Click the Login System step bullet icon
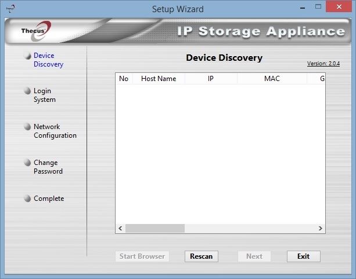356x279 pixels. [x=27, y=91]
